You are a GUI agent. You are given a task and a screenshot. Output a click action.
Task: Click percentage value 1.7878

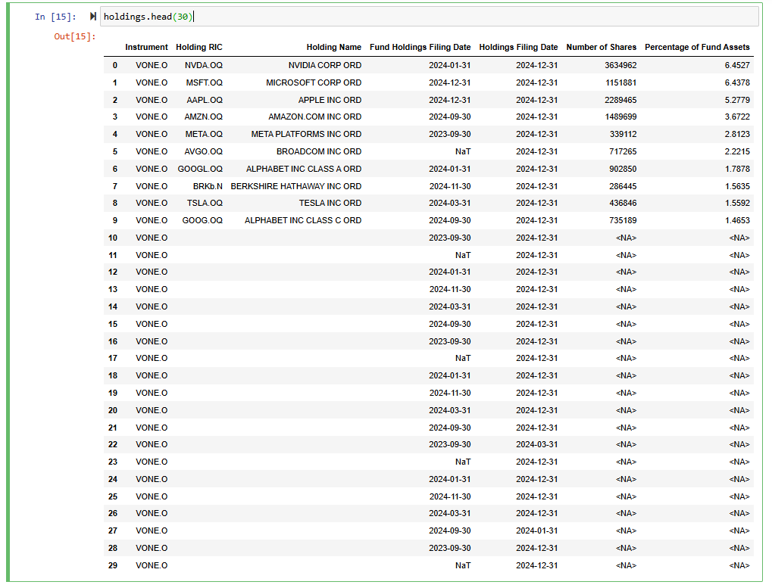[x=737, y=169]
